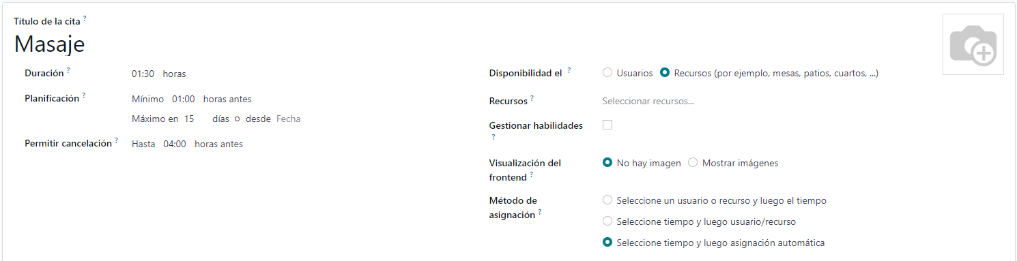The height and width of the screenshot is (261, 1017).
Task: Click help icon beside Método de asignación
Action: point(540,212)
